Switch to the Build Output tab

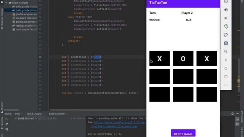click(34, 114)
